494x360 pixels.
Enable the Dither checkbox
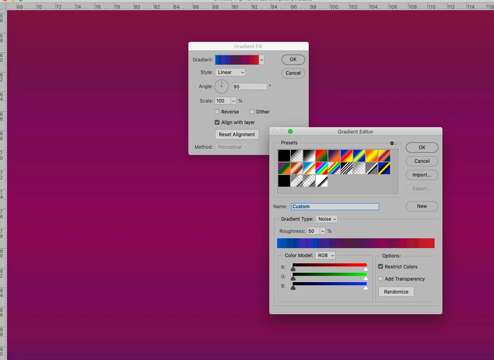(x=252, y=112)
